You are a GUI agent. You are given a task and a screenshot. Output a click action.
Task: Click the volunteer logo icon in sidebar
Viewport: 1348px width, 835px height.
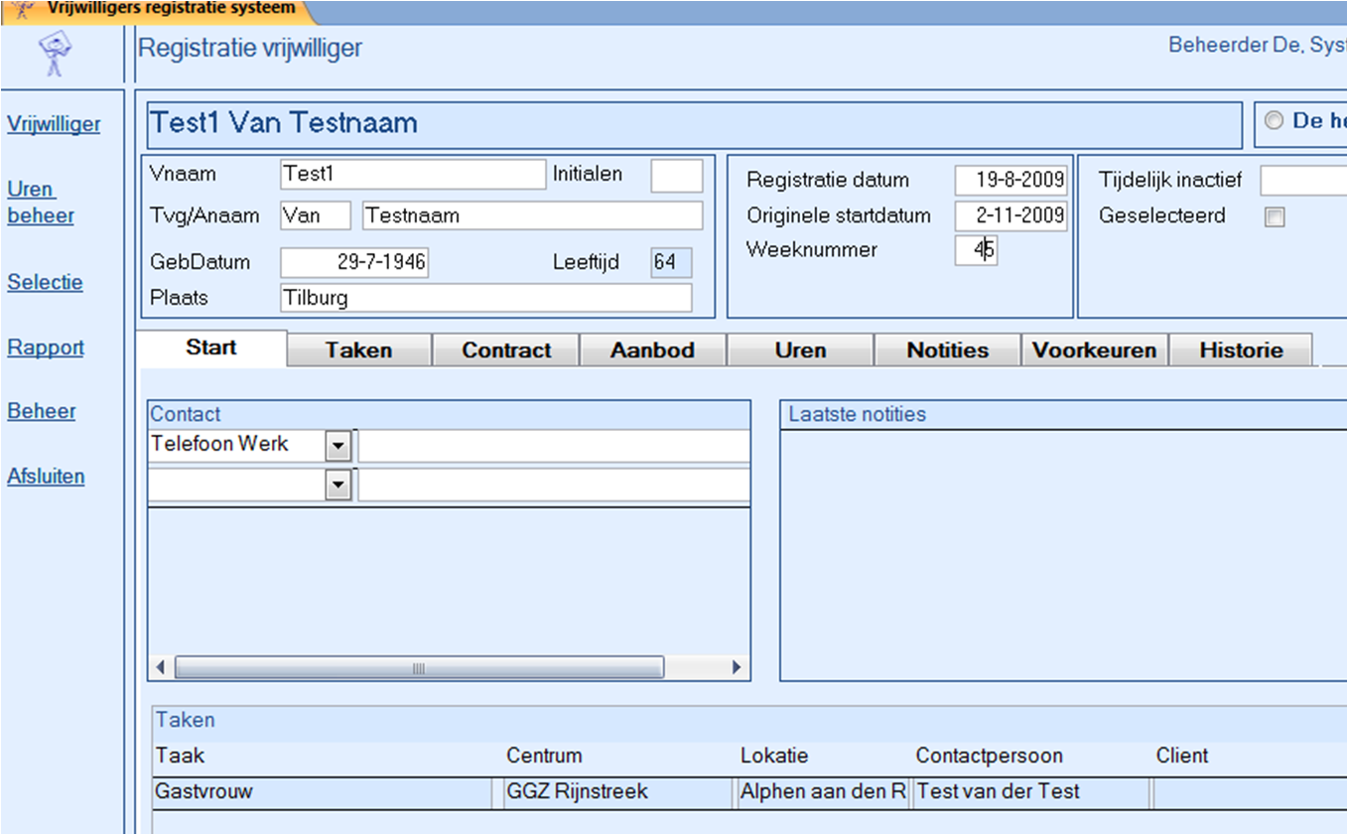pyautogui.click(x=56, y=54)
